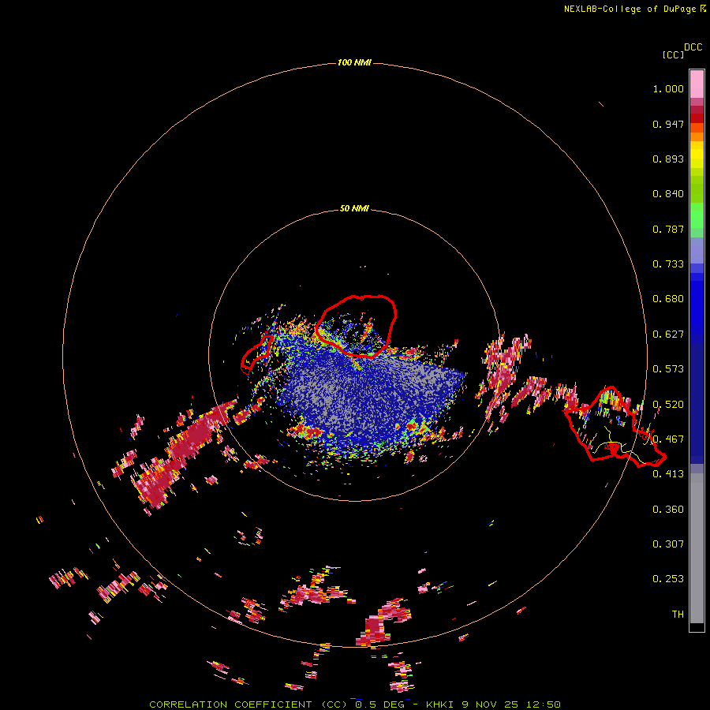This screenshot has width=710, height=710.
Task: Click the red island outline at far right
Action: click(615, 427)
